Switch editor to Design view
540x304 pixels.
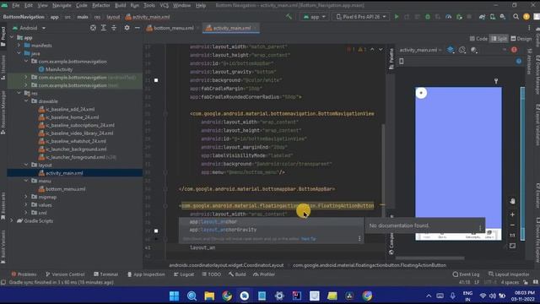[521, 39]
